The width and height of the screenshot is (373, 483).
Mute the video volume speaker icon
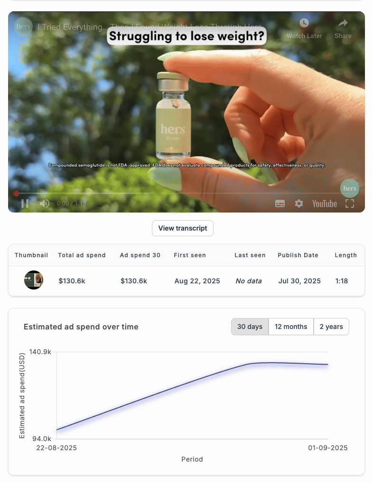(x=45, y=203)
